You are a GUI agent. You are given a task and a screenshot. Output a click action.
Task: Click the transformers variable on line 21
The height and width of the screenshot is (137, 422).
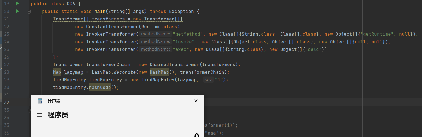click(x=108, y=19)
